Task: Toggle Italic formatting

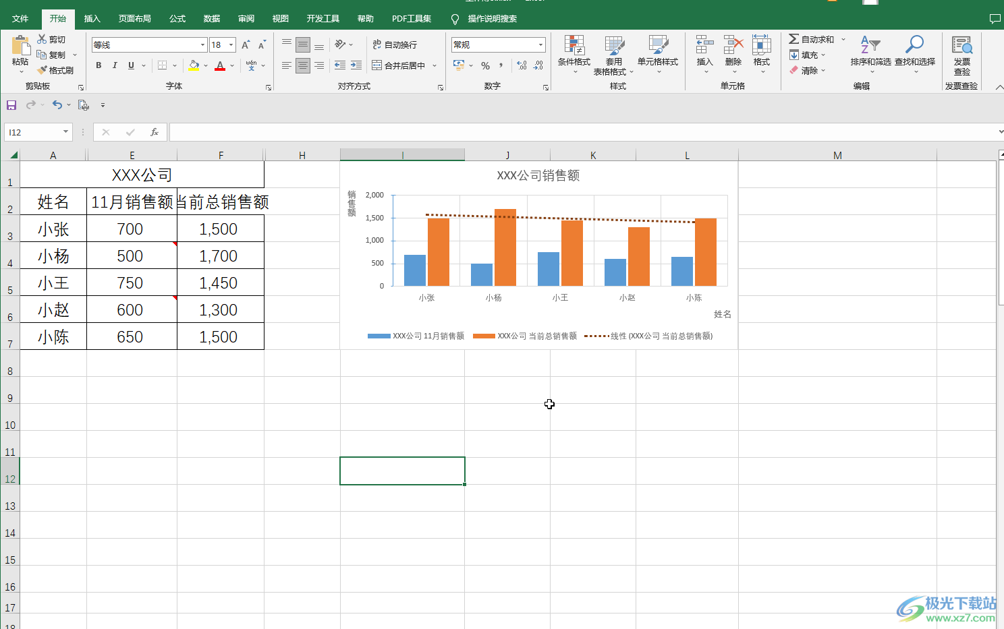Action: click(115, 65)
